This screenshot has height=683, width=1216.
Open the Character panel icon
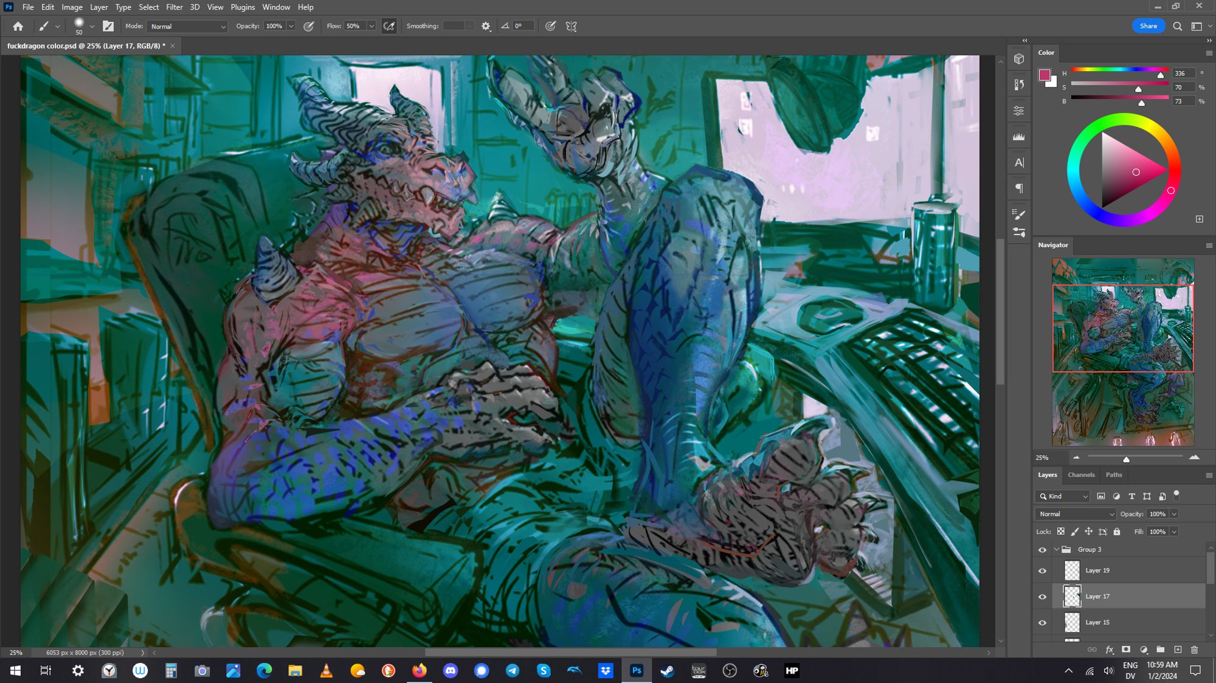[1019, 163]
